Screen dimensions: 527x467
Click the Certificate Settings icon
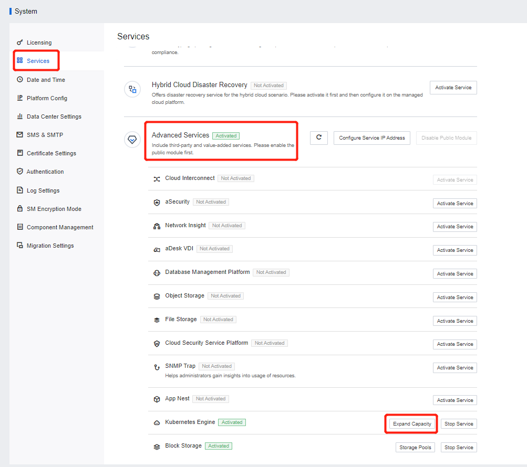(x=20, y=153)
